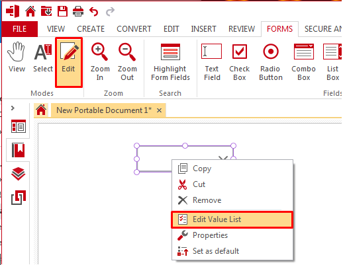This screenshot has width=343, height=265.
Task: Switch to the CONVERT ribbon tab
Action: pyautogui.click(x=134, y=29)
